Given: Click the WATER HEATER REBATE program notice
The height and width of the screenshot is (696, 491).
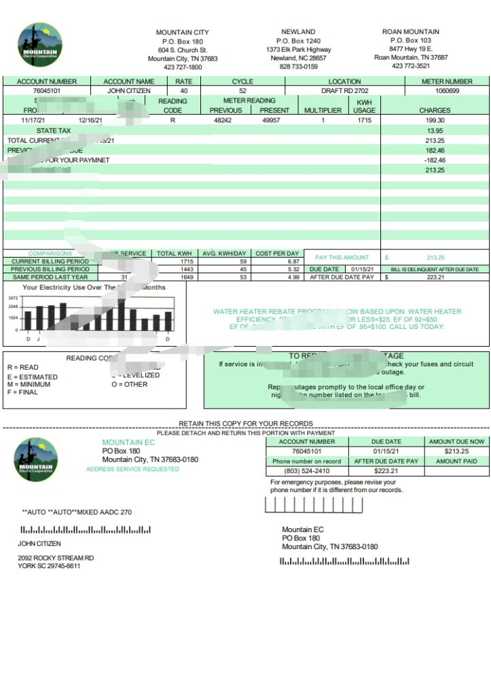Looking at the screenshot, I should [337, 319].
